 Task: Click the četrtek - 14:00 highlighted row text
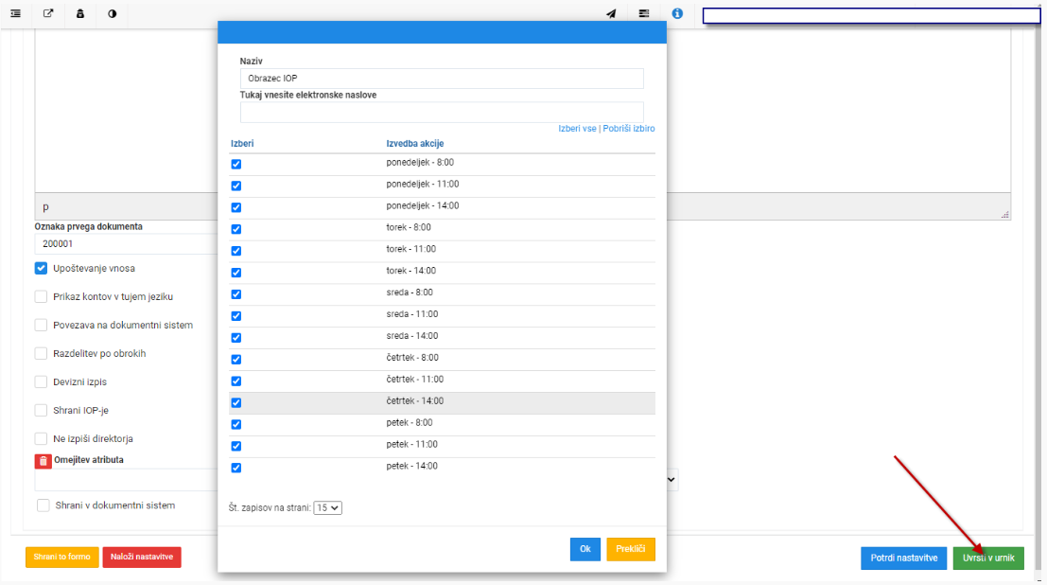414,401
